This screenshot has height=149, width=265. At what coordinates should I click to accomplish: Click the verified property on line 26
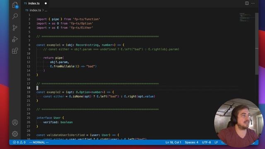click(50, 122)
